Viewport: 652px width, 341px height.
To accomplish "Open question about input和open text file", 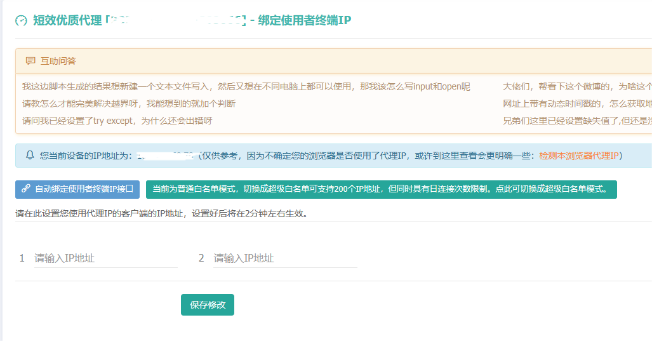I will coord(246,86).
